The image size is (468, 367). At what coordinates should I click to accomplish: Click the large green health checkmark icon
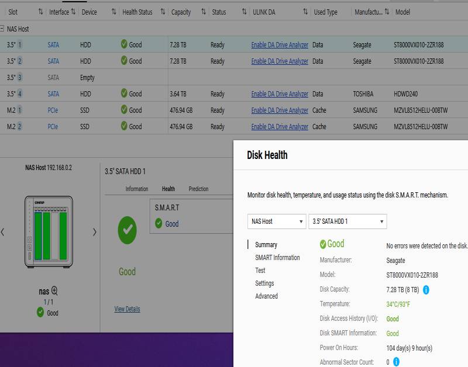(127, 230)
